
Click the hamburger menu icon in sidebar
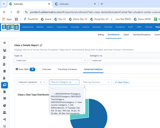4,43
